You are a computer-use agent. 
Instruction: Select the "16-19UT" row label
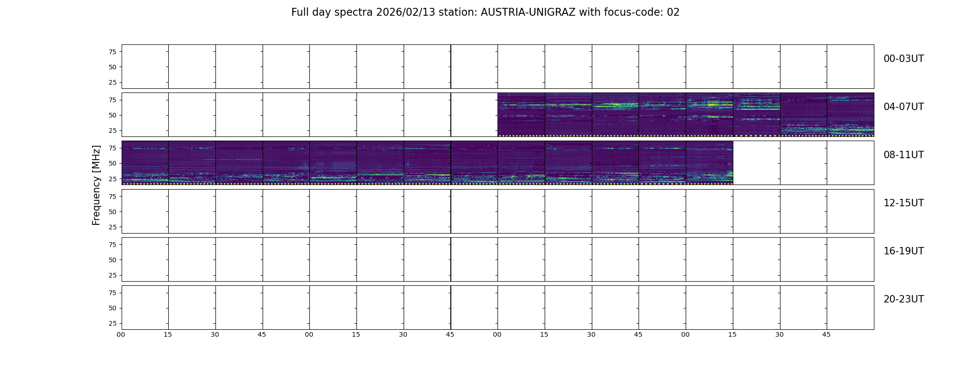(x=903, y=251)
